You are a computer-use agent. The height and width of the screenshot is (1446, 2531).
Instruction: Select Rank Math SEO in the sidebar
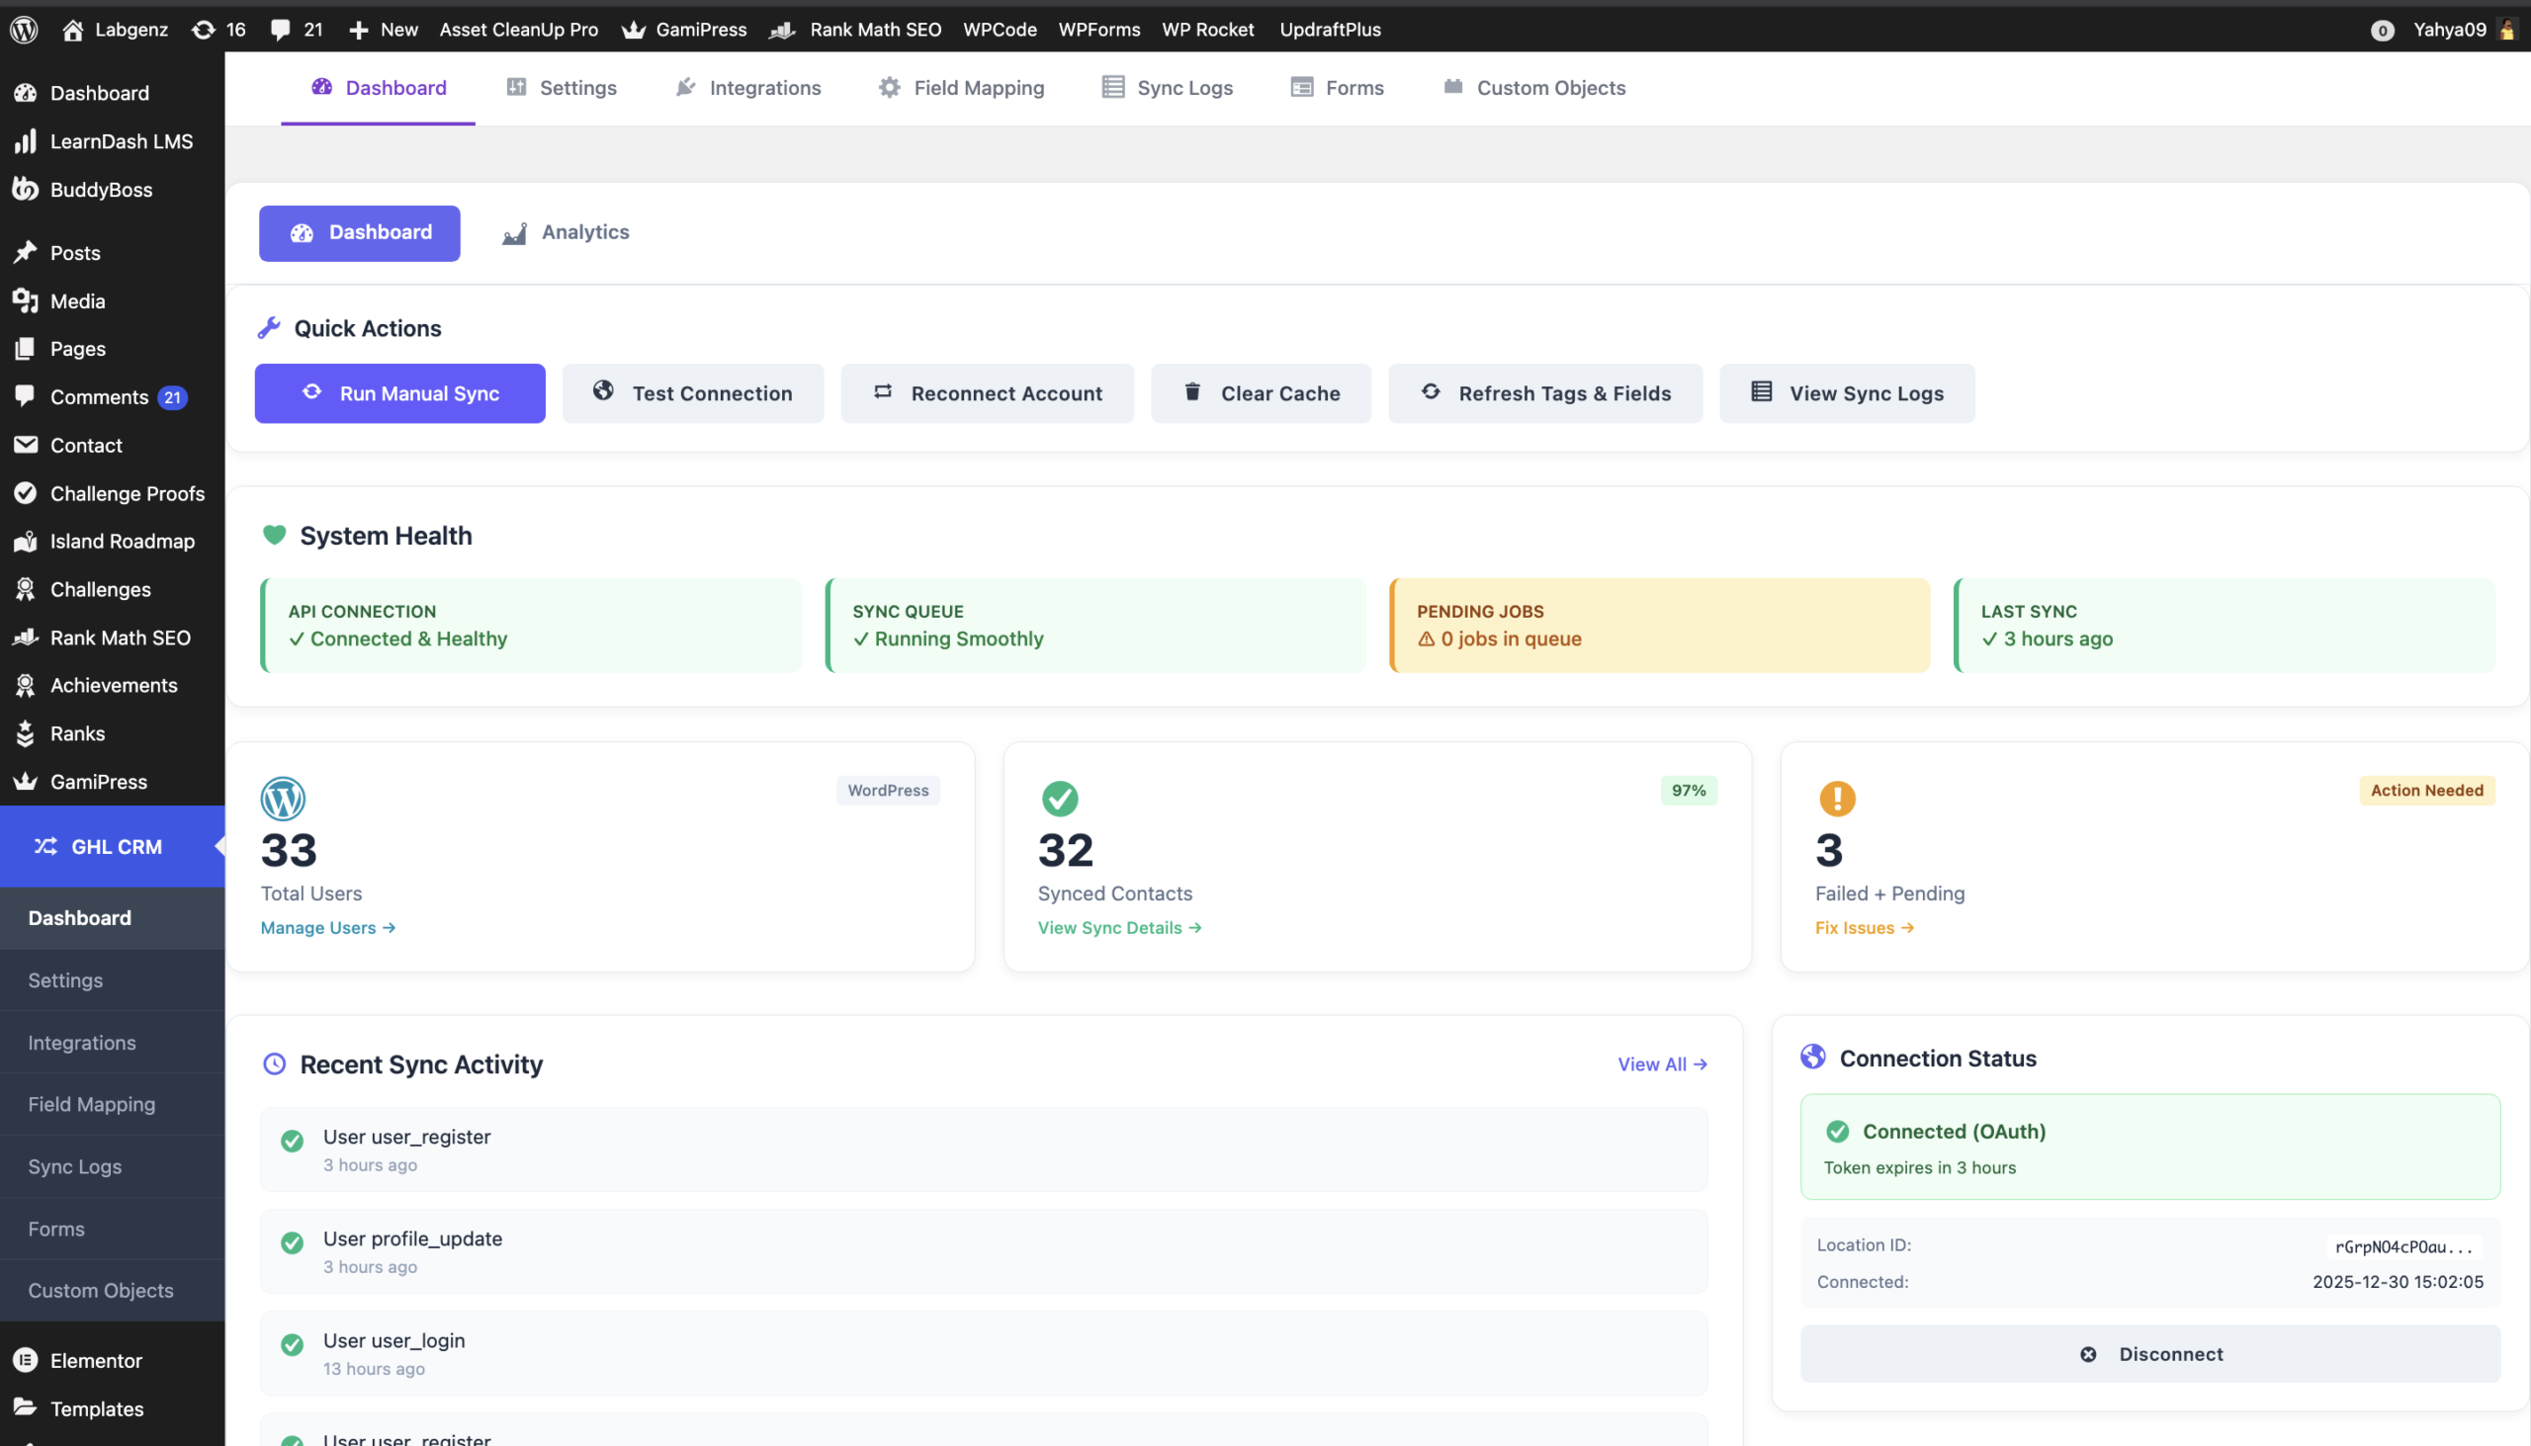(x=25, y=637)
